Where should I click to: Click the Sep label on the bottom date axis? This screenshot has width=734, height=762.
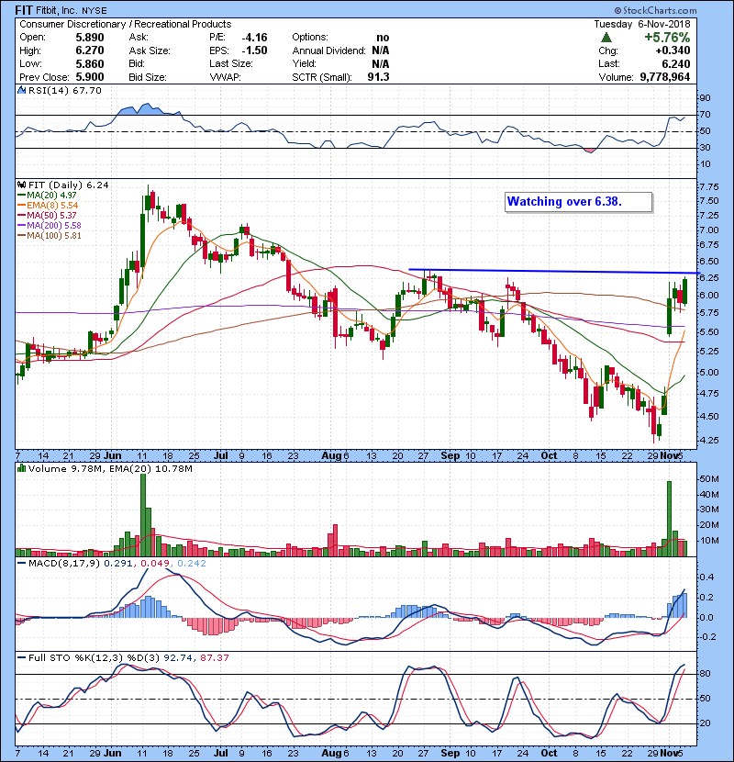coord(450,753)
